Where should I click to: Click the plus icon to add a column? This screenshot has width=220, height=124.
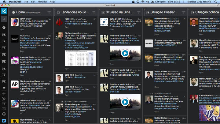point(4,94)
